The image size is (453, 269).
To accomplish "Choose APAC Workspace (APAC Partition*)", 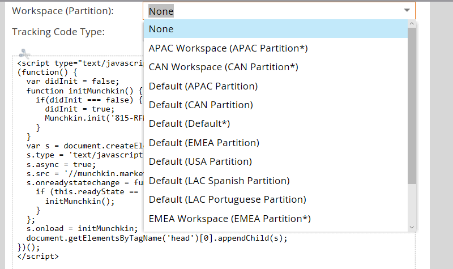I will pos(276,48).
